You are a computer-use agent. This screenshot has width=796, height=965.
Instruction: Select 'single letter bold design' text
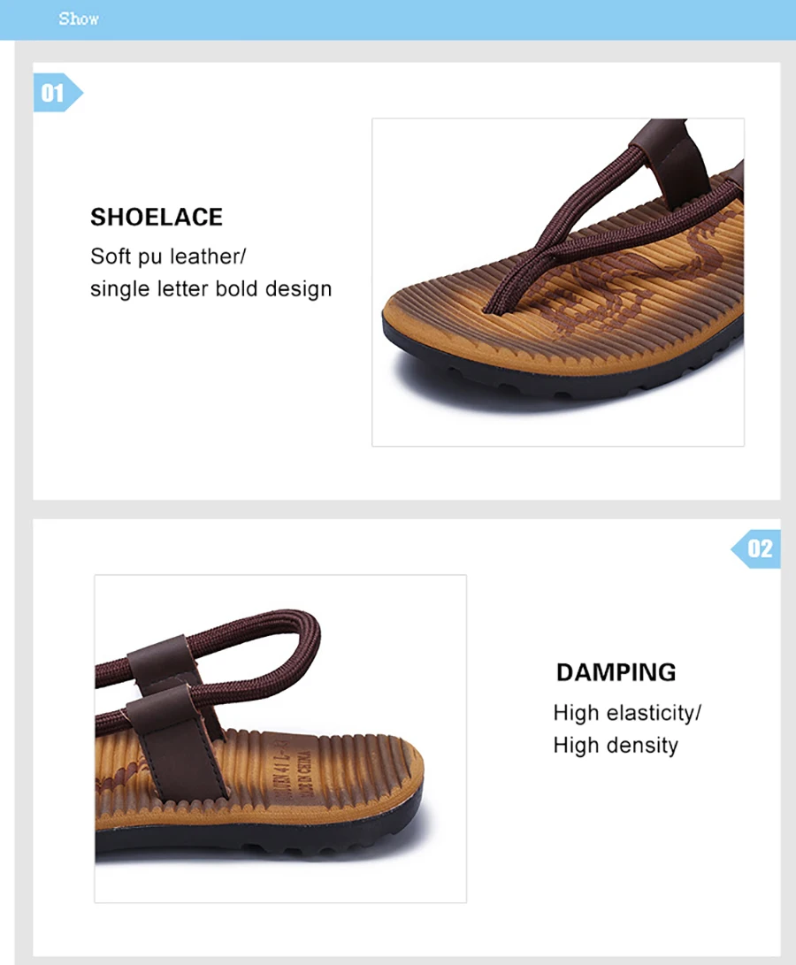tap(211, 288)
